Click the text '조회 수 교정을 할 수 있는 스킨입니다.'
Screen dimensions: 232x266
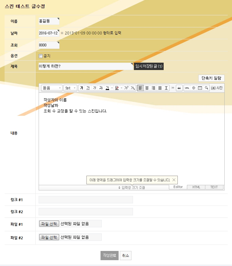pos(75,111)
